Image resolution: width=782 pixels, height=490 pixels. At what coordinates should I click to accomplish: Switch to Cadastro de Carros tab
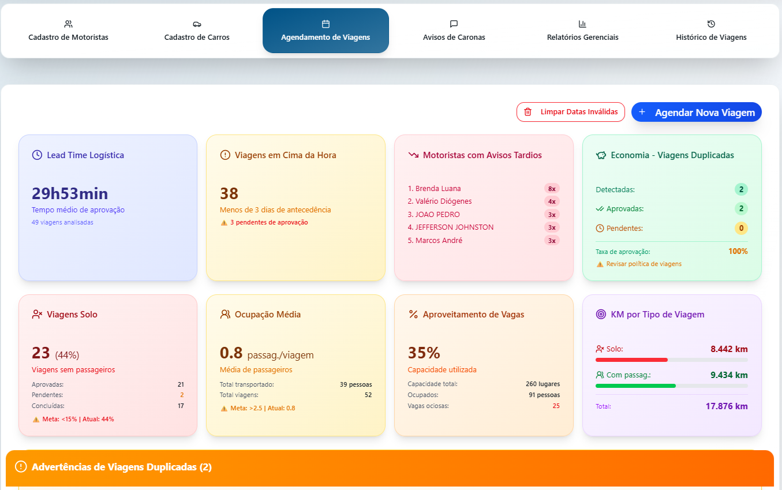pyautogui.click(x=197, y=32)
